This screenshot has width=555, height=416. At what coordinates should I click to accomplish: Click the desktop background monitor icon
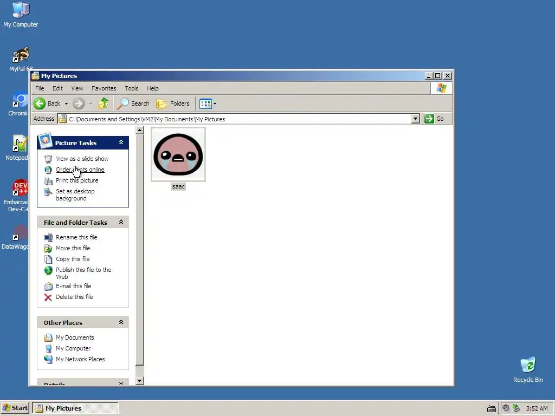tap(48, 192)
